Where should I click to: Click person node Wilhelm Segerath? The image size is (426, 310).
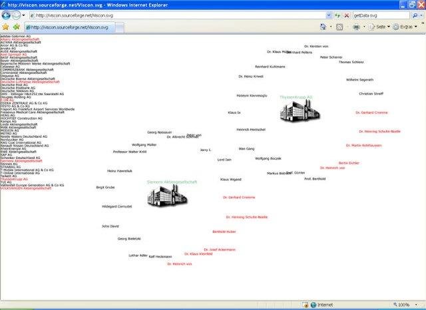(359, 80)
